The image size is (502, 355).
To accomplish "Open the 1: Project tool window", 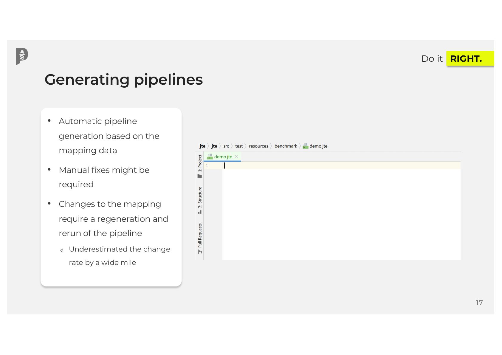I will [x=200, y=163].
